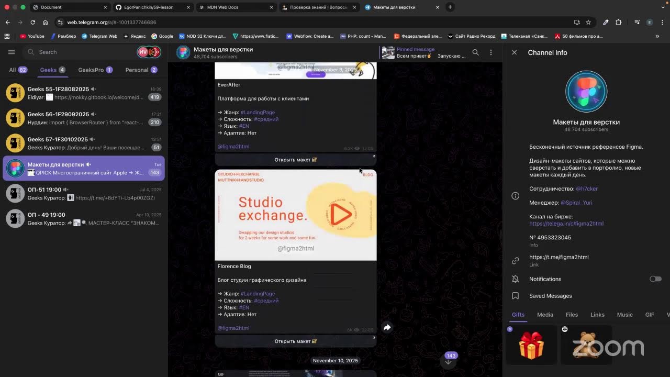Image resolution: width=670 pixels, height=377 pixels.
Task: Click the Saved Messages bookmark icon
Action: pyautogui.click(x=516, y=296)
